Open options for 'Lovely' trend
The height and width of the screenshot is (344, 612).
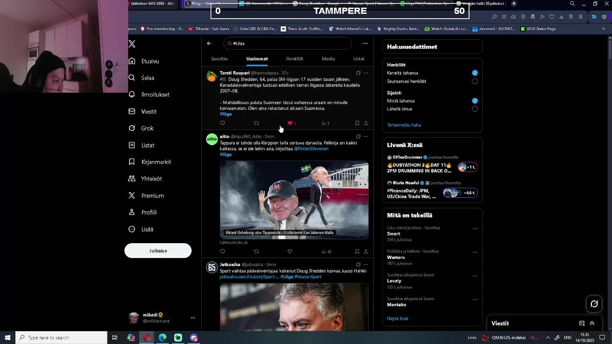point(475,276)
